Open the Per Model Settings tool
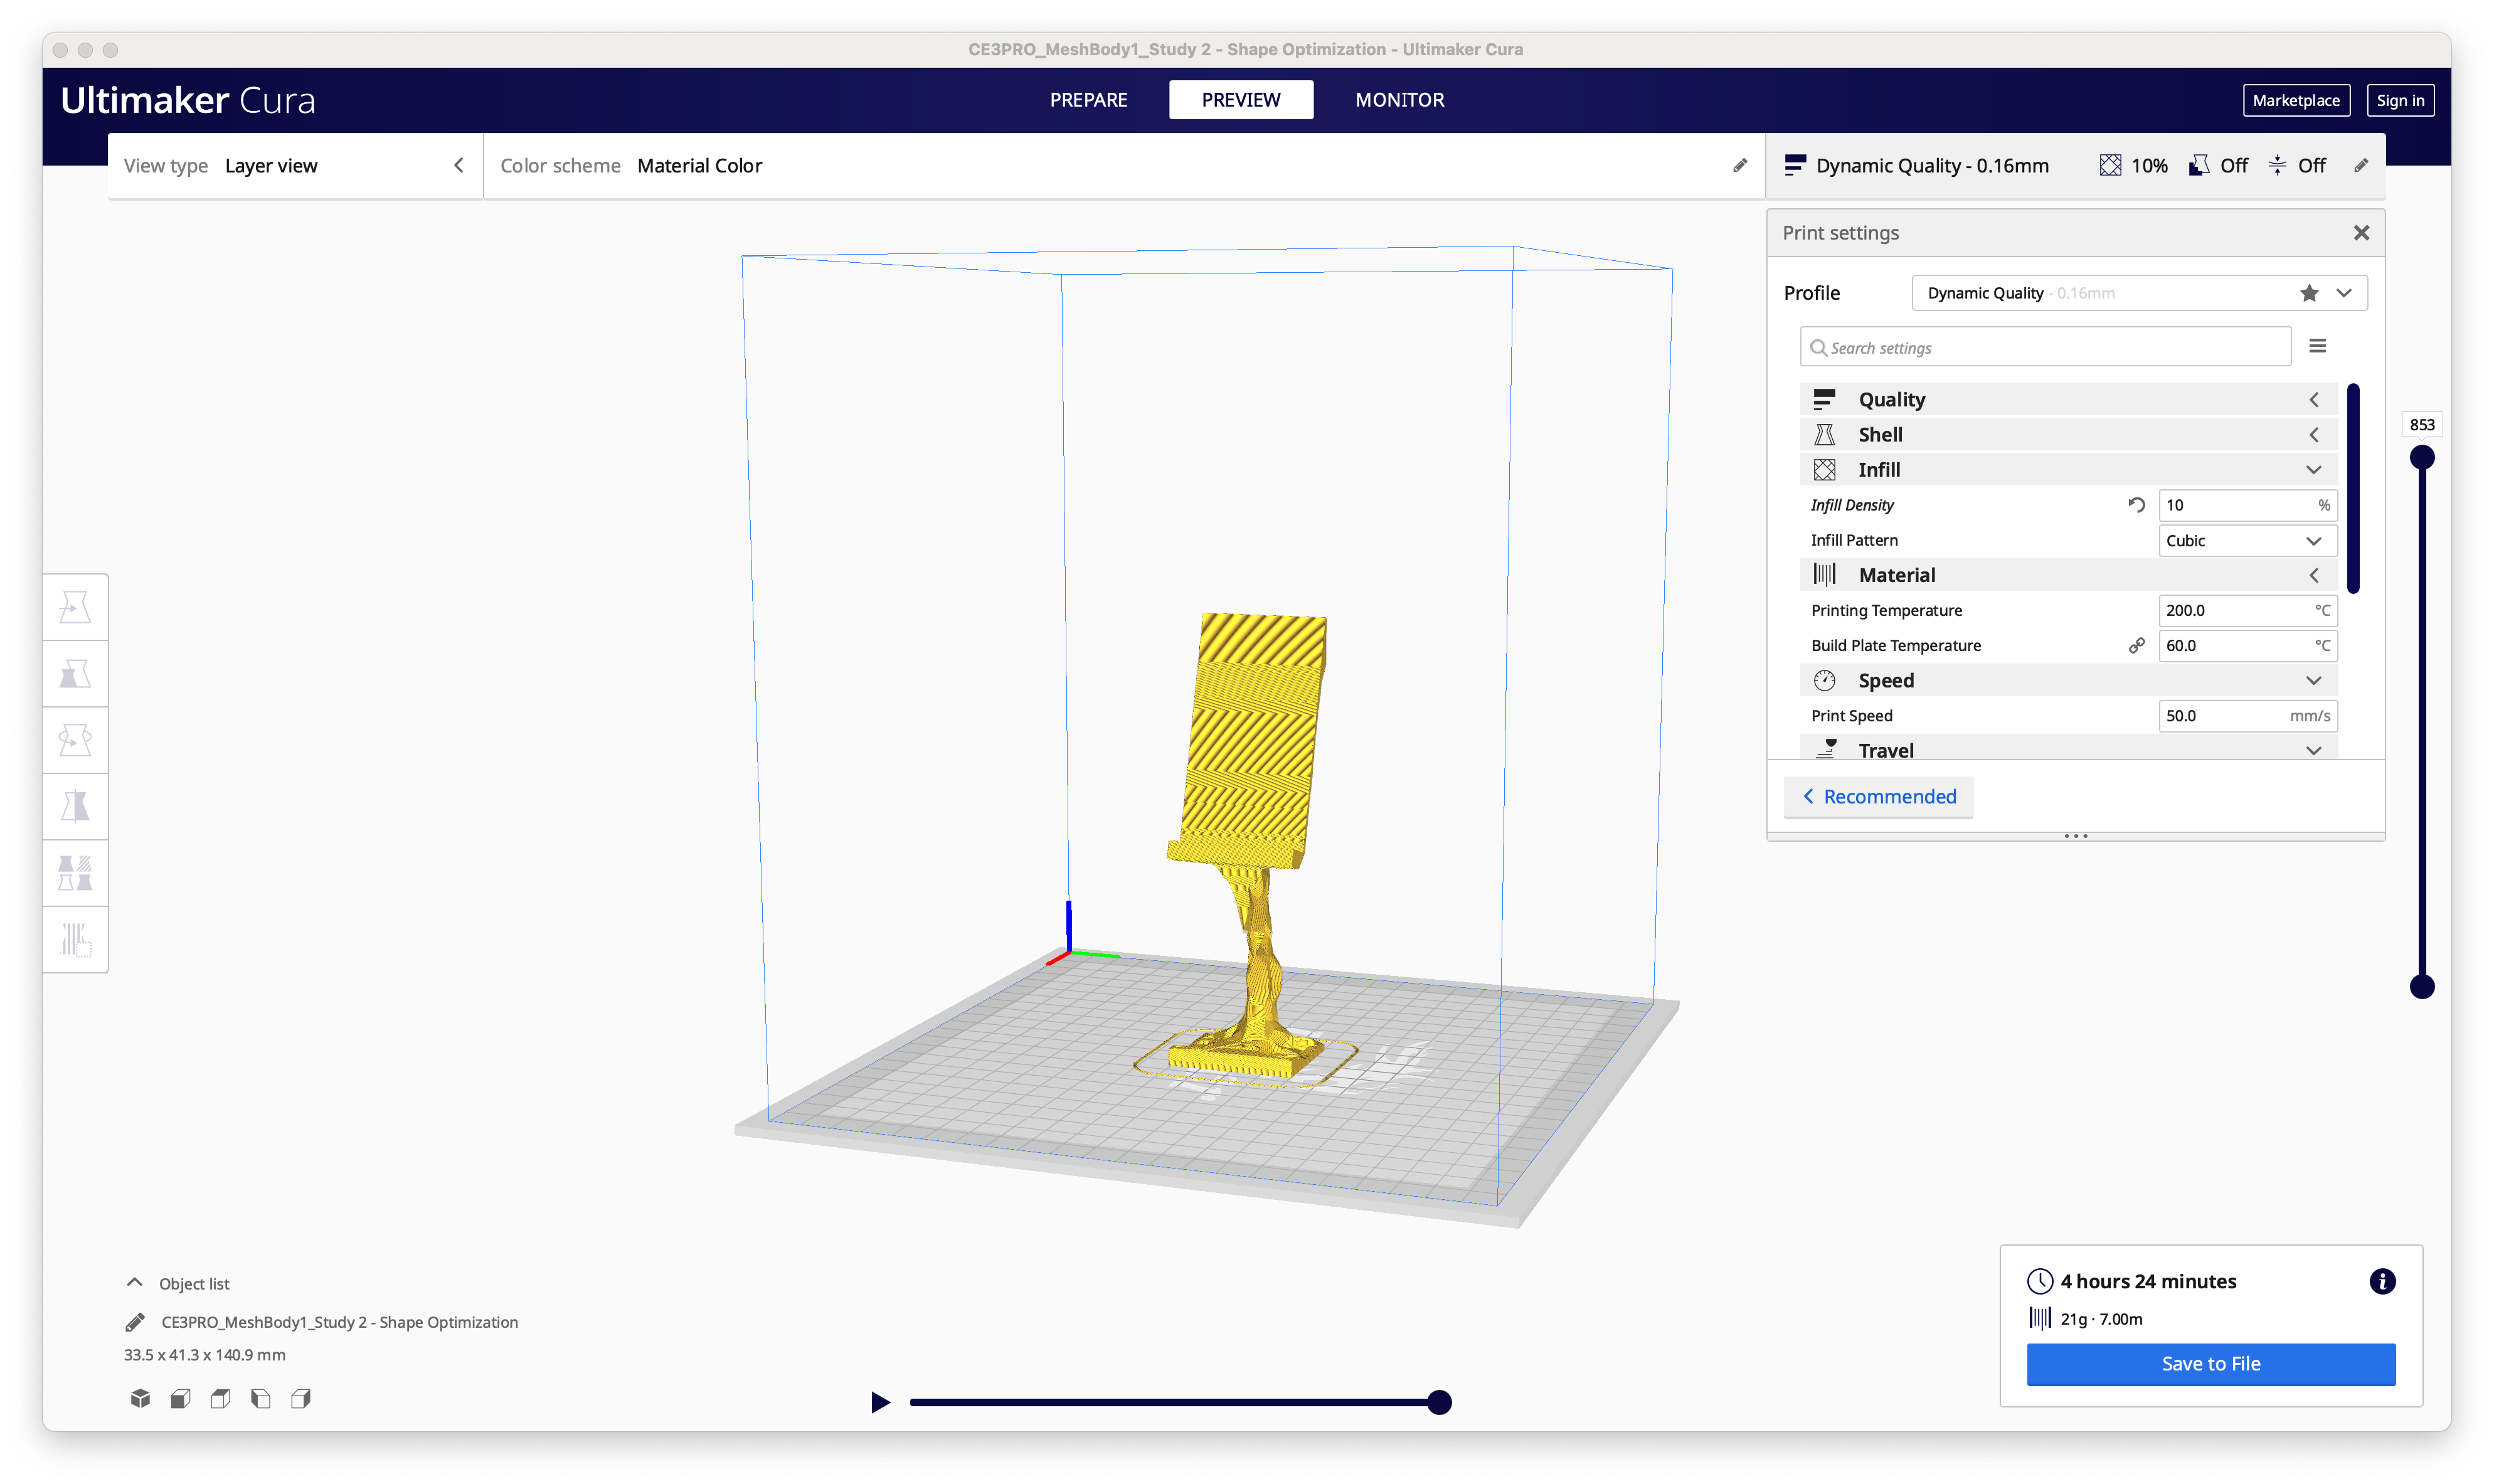The width and height of the screenshot is (2494, 1484). point(75,873)
